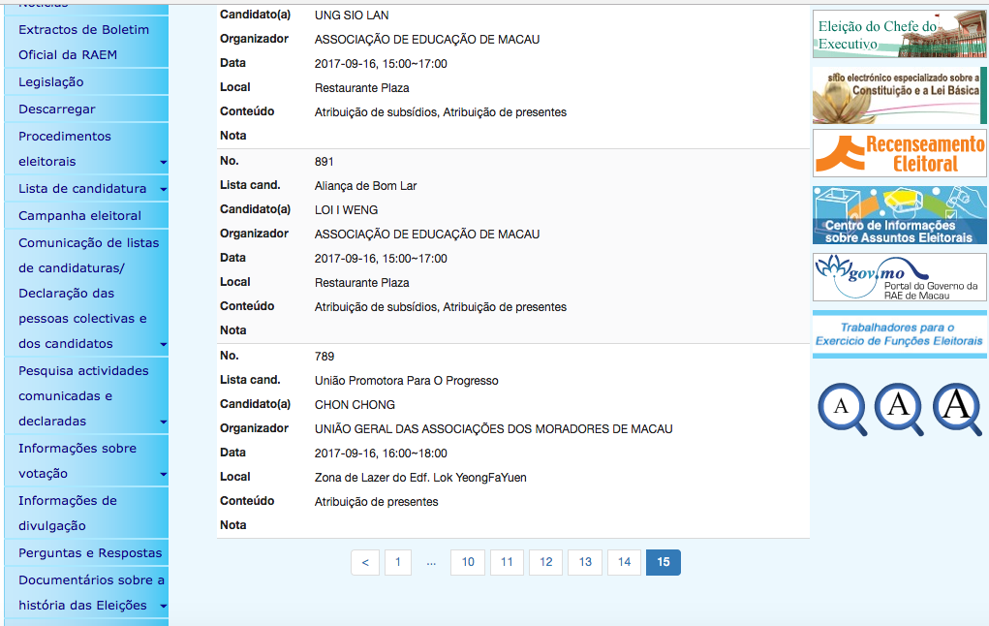Screen dimensions: 989x626
Task: Go to previous page with the < button
Action: [x=365, y=563]
